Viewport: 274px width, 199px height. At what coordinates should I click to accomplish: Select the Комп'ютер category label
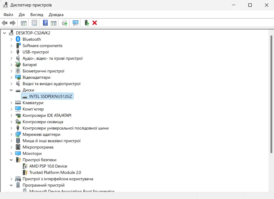pyautogui.click(x=33, y=109)
